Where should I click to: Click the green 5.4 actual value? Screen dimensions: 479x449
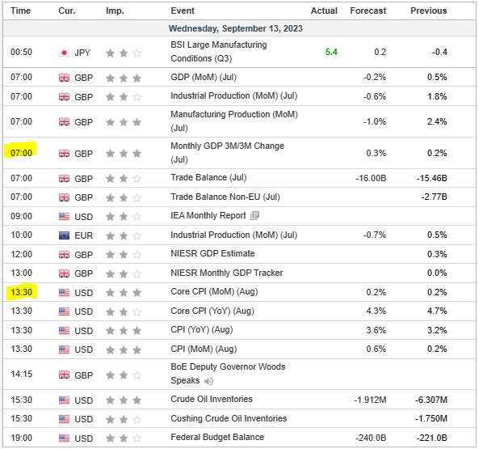tap(331, 52)
